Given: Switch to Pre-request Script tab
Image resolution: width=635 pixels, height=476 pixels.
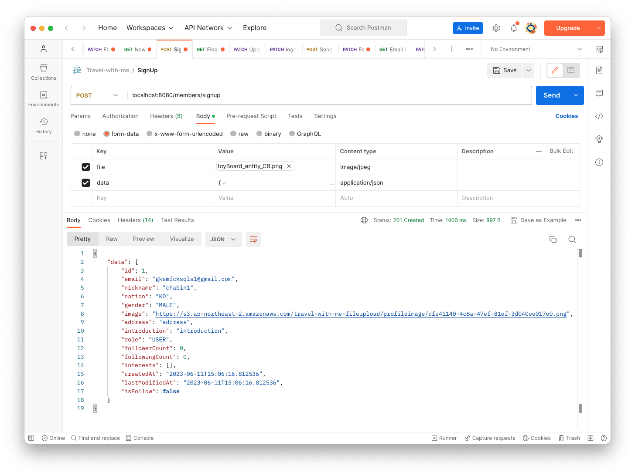Looking at the screenshot, I should click(x=251, y=116).
